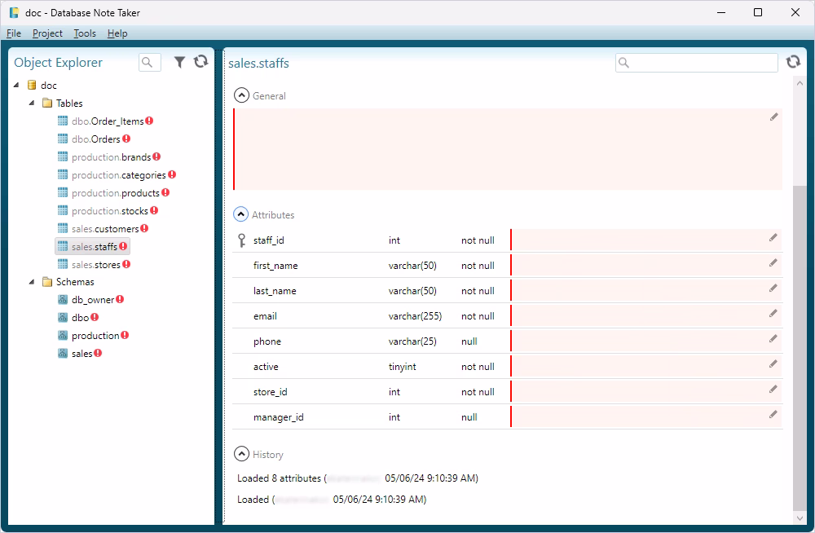Click the details panel search field
The width and height of the screenshot is (815, 533).
[697, 63]
